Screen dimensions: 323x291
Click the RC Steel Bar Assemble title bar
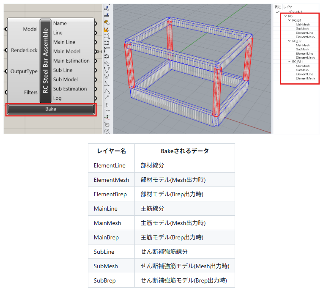click(x=46, y=60)
